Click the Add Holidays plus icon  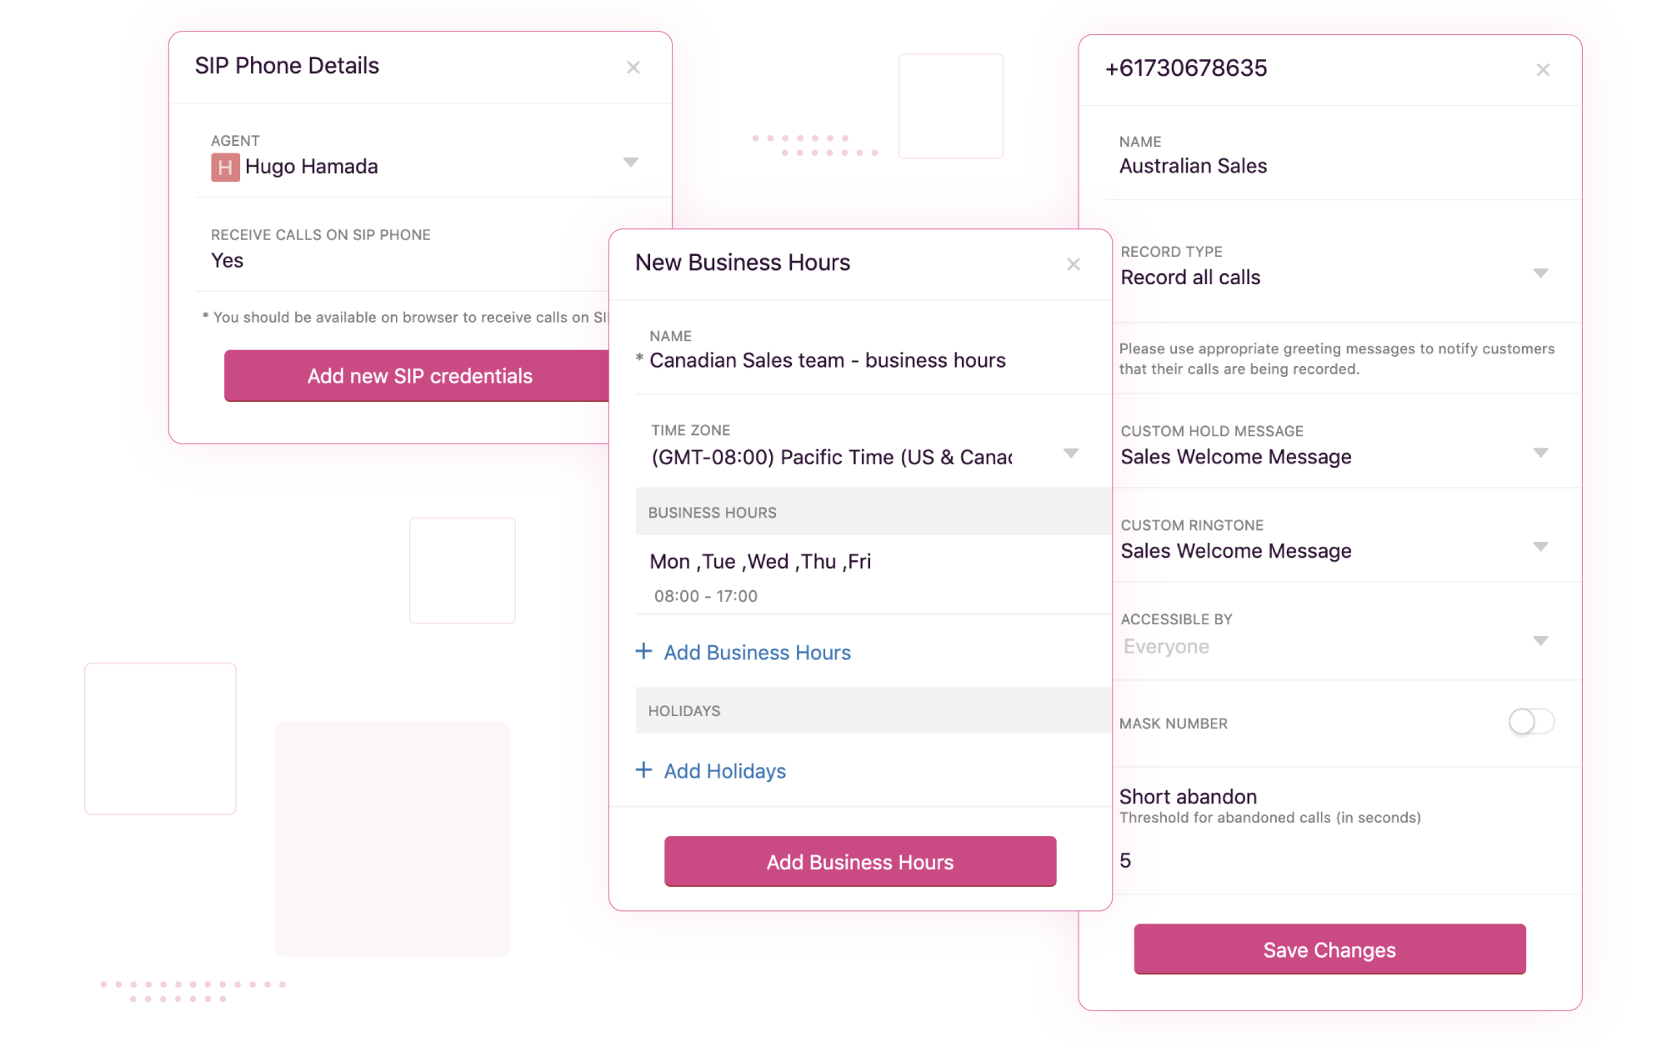coord(643,769)
